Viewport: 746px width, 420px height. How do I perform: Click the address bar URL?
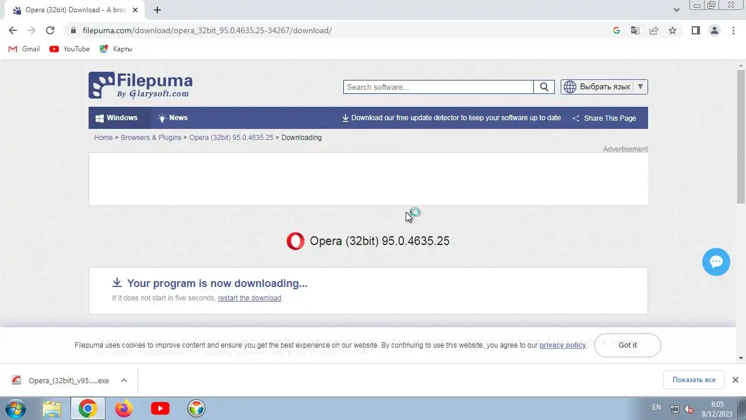pos(207,30)
